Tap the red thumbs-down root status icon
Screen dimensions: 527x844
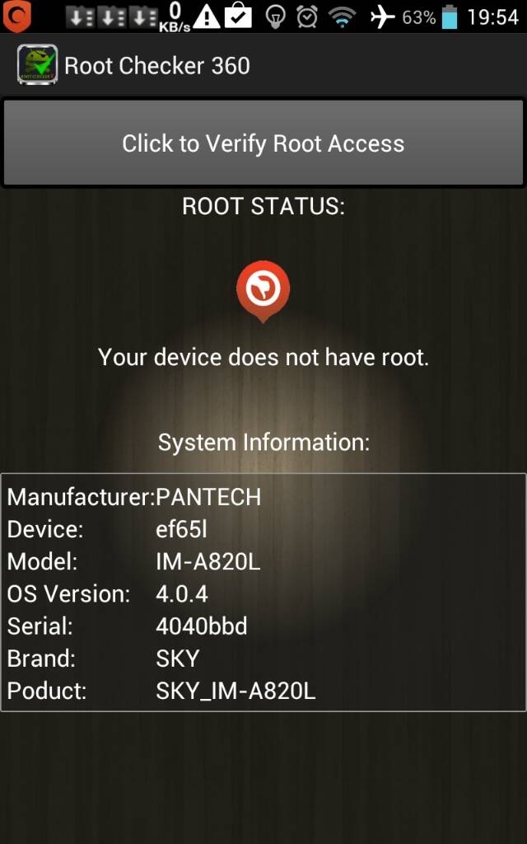[263, 291]
